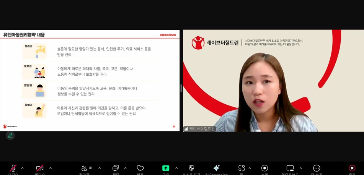Click the green annotate pencil icon
Screen dimensions: 364x175
(x=10, y=135)
